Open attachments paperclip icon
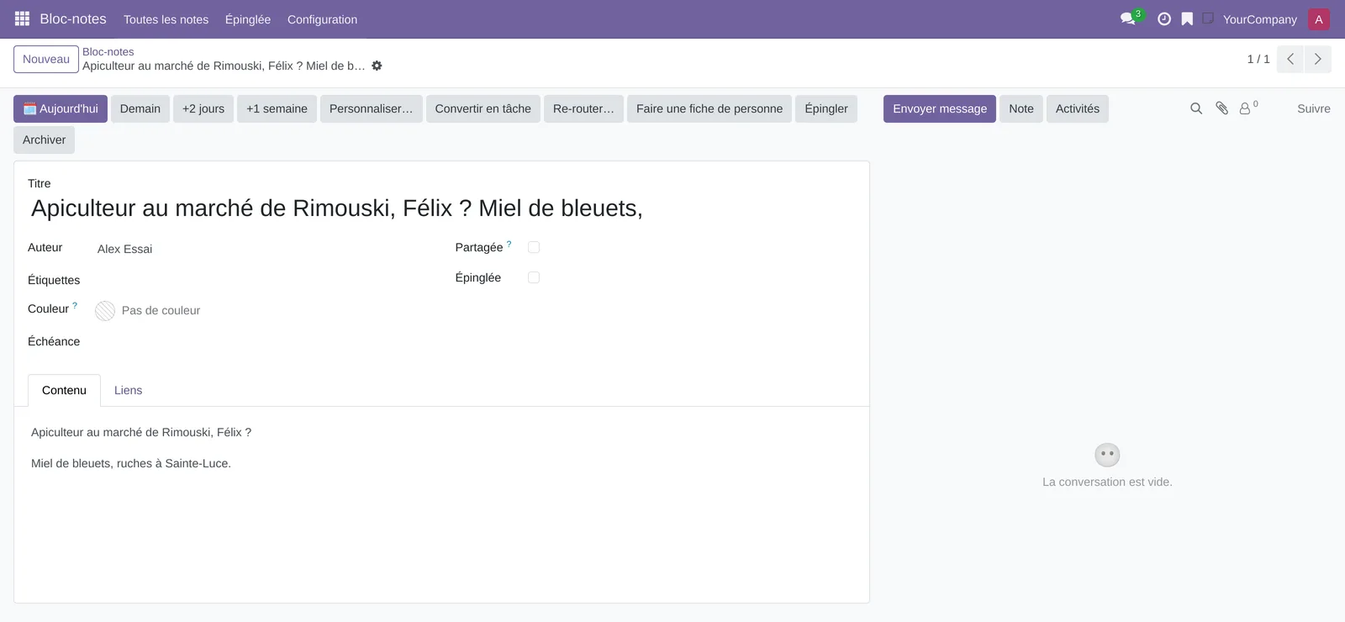Screen dimensions: 1345x622 click(1222, 108)
